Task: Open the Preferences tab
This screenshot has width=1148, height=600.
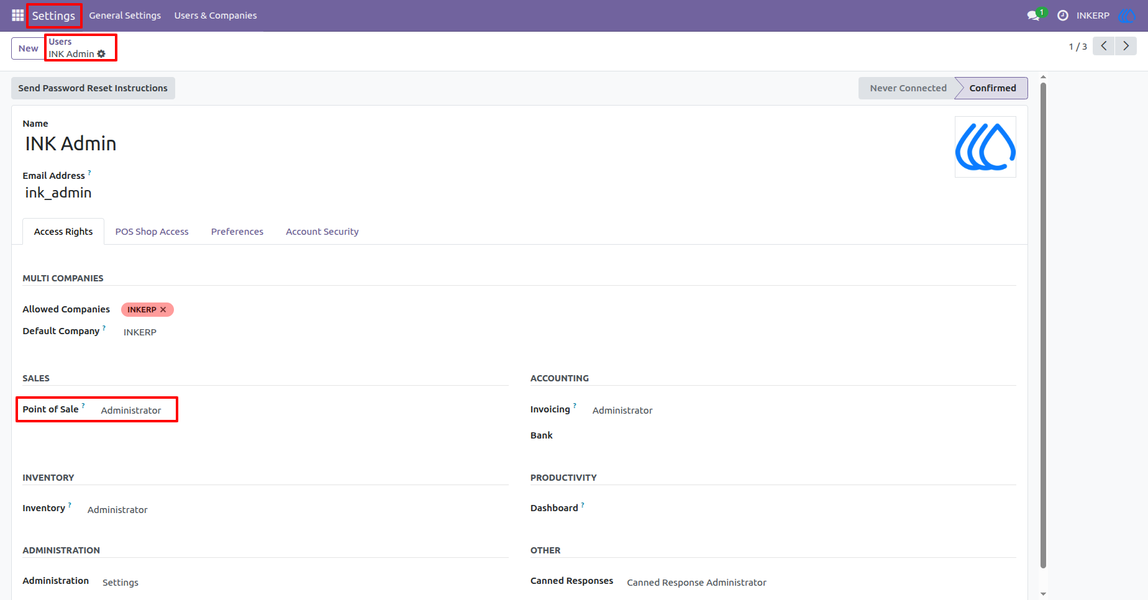Action: 237,232
